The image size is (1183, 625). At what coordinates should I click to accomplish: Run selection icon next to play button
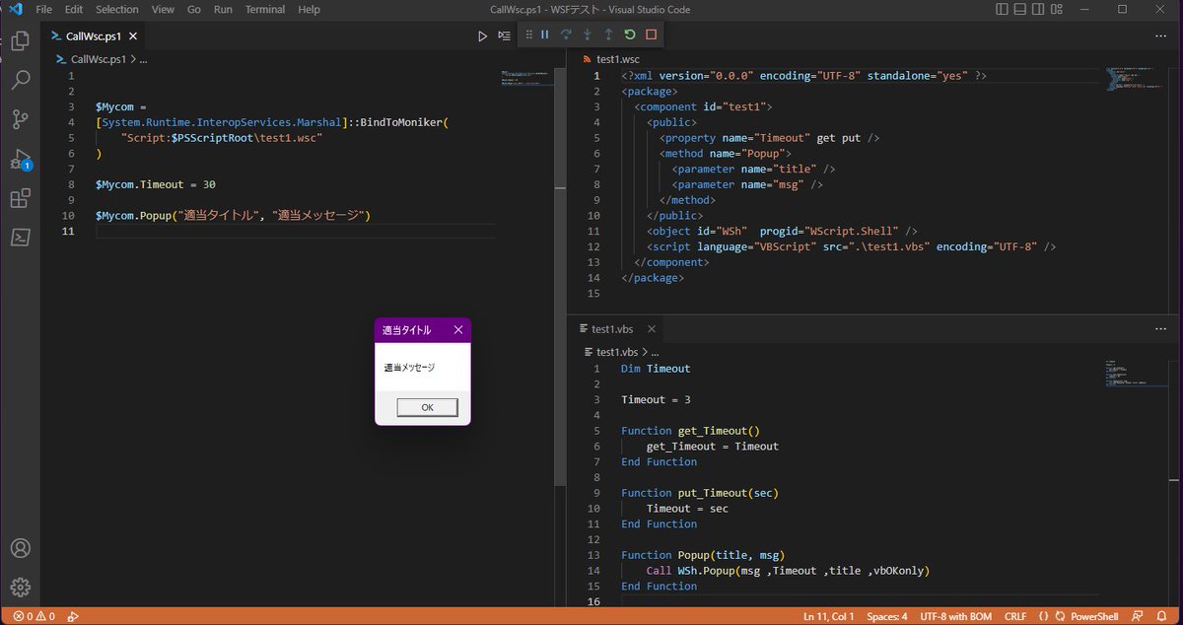505,35
